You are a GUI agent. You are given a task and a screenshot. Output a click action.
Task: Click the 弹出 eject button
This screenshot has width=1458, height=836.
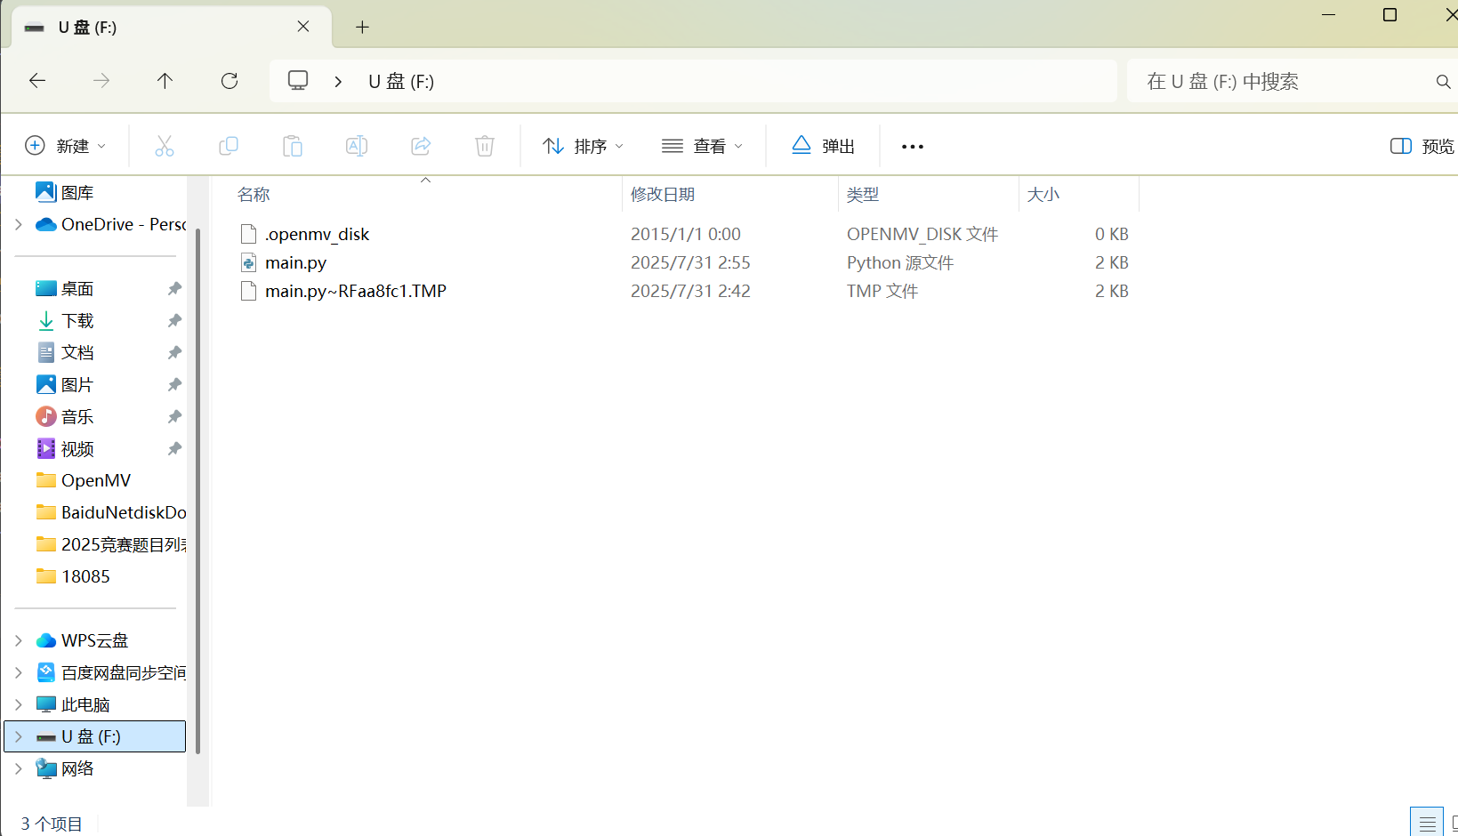(x=823, y=146)
